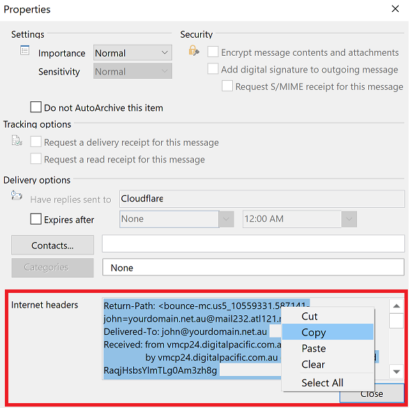Click the Close button at the bottom
This screenshot has height=408, width=410.
coord(372,393)
